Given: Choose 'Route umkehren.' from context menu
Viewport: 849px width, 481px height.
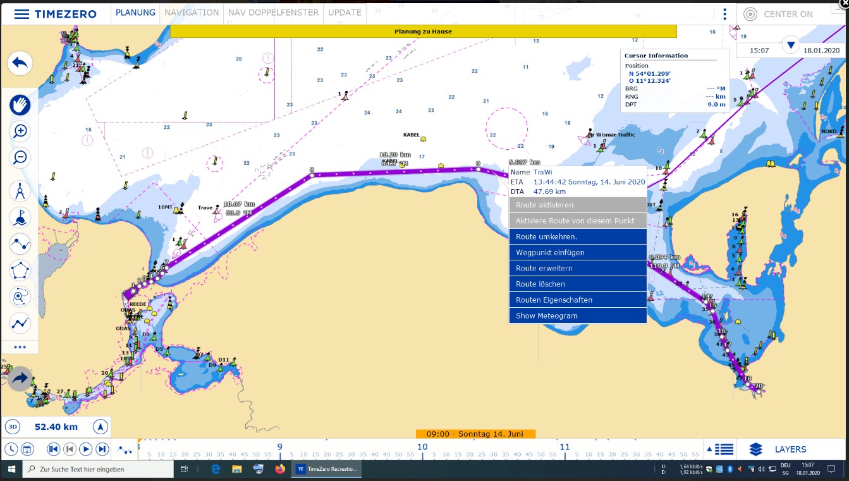Looking at the screenshot, I should pyautogui.click(x=577, y=236).
